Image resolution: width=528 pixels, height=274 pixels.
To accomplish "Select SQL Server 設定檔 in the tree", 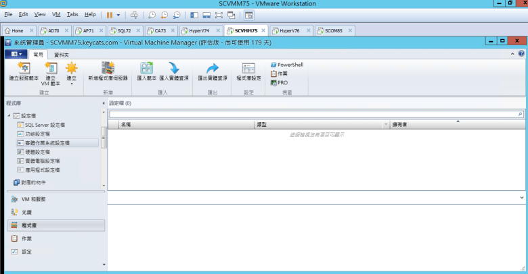I will click(x=45, y=126).
